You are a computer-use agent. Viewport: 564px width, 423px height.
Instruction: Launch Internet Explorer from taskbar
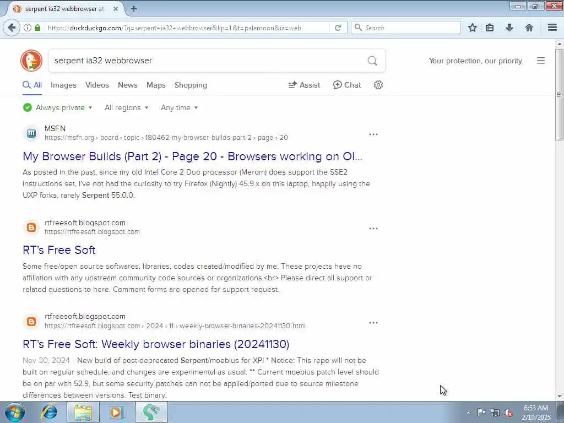coord(49,412)
